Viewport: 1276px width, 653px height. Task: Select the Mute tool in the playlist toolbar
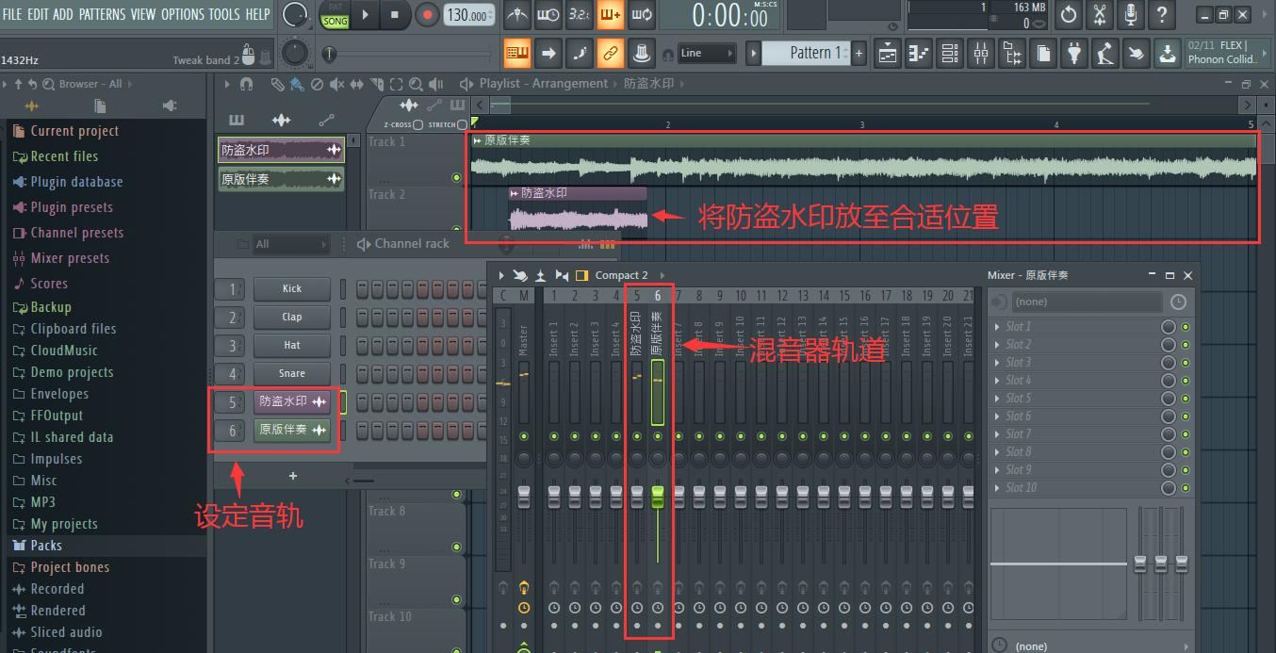337,84
